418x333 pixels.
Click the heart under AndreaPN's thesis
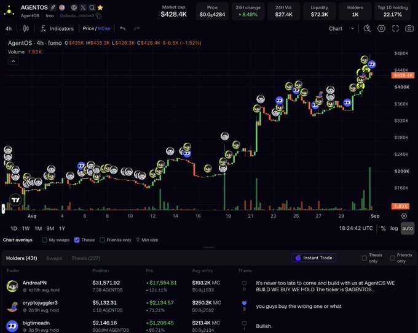click(x=244, y=283)
